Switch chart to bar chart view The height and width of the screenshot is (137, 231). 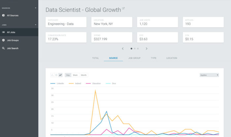(52, 75)
